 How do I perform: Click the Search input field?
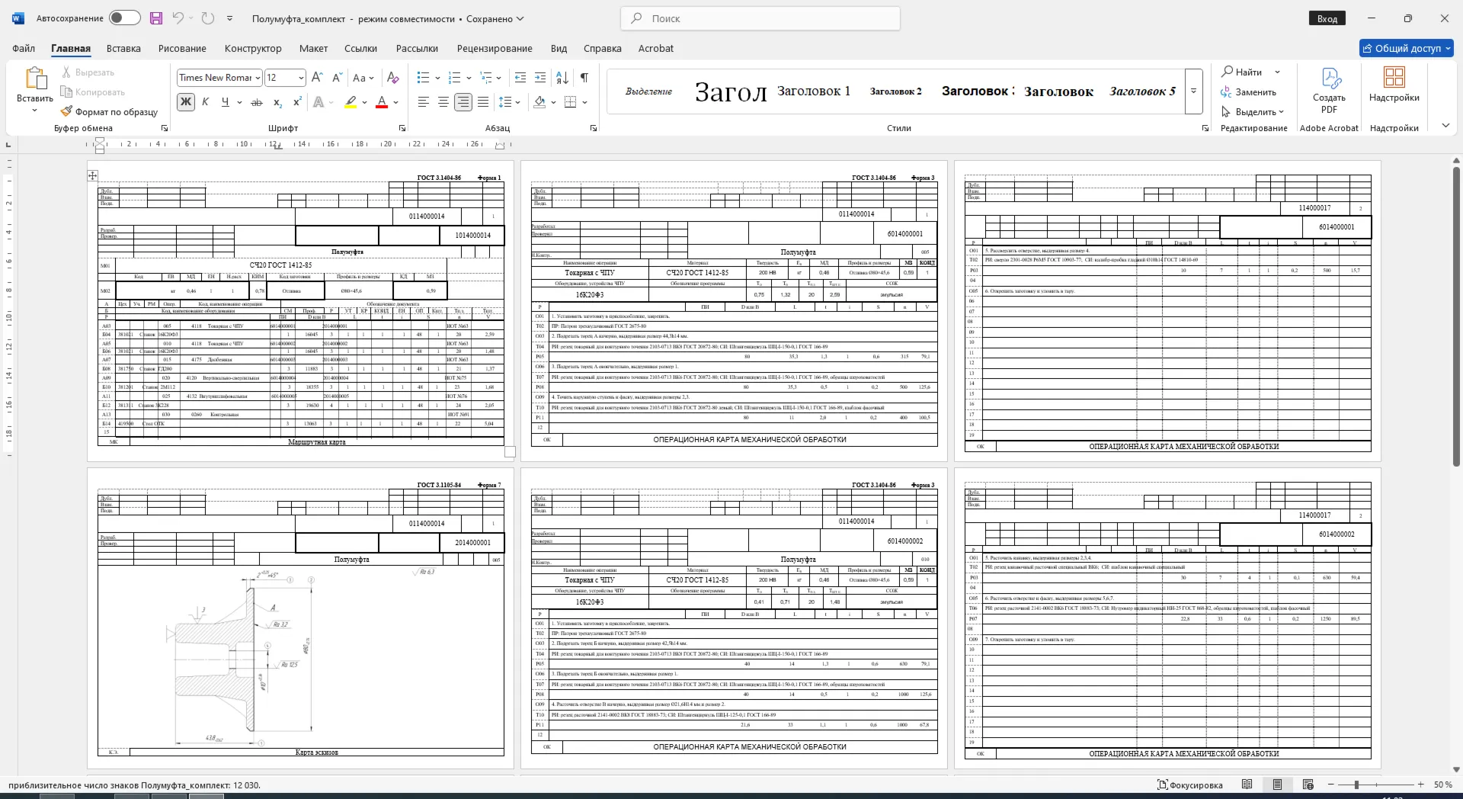[760, 18]
